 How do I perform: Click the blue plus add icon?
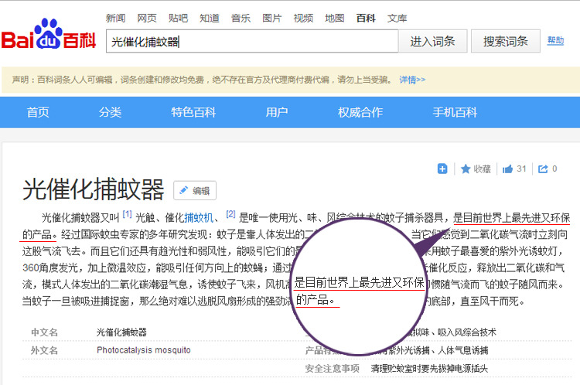[x=442, y=169]
